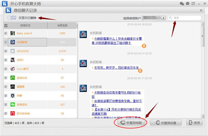Close the 微信聊天记录 dialog

[x=201, y=10]
